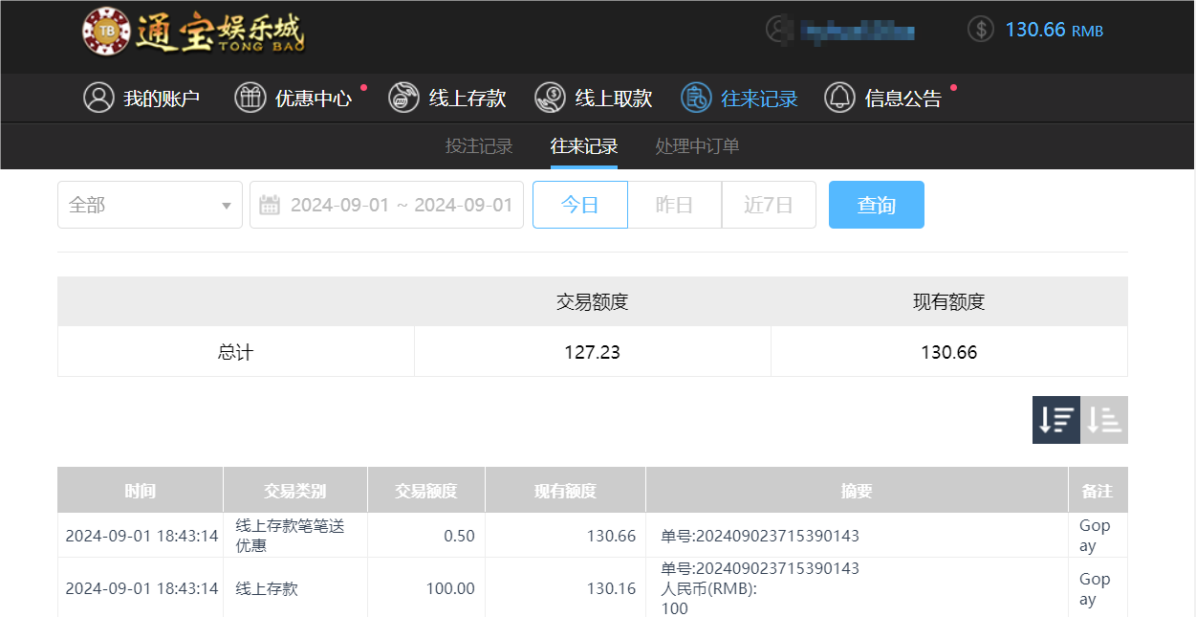Viewport: 1196px width, 617px height.
Task: Select the 近7日 date range button
Action: (769, 204)
